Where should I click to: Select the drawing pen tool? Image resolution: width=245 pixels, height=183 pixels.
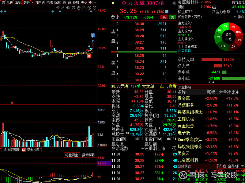(x=63, y=8)
